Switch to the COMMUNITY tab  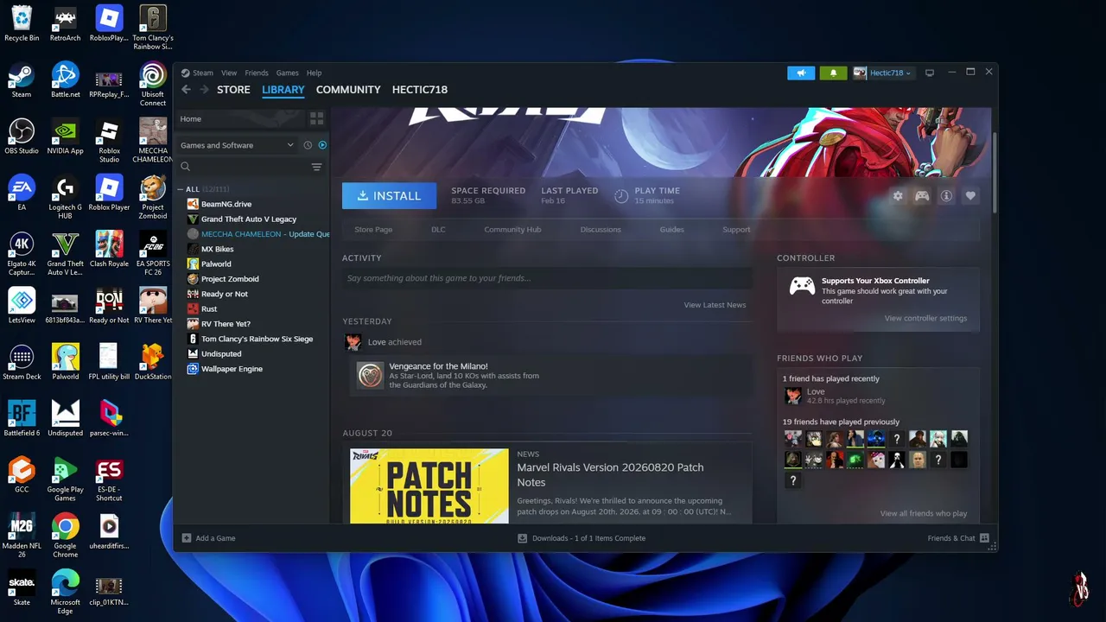pos(348,90)
